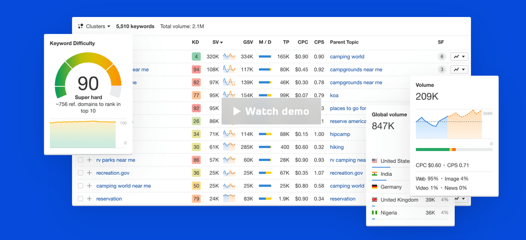Viewport: 526px width, 240px height.
Task: Open the trend dropdown in the camping world row
Action: click(459, 57)
